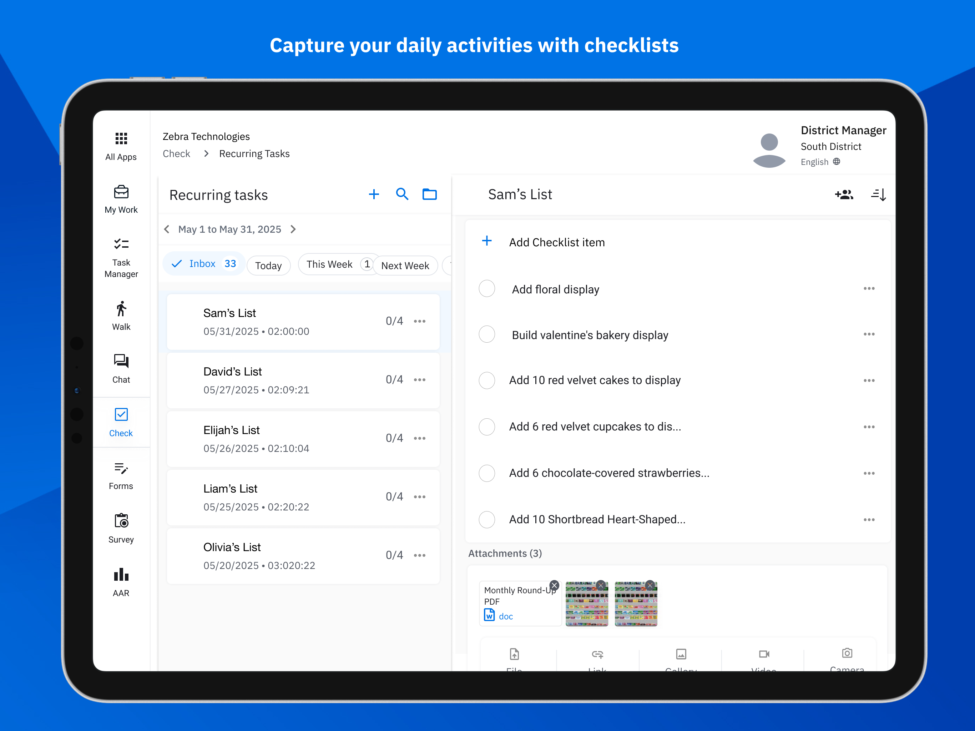
Task: Remove the second shelf photo attachment
Action: pyautogui.click(x=650, y=585)
